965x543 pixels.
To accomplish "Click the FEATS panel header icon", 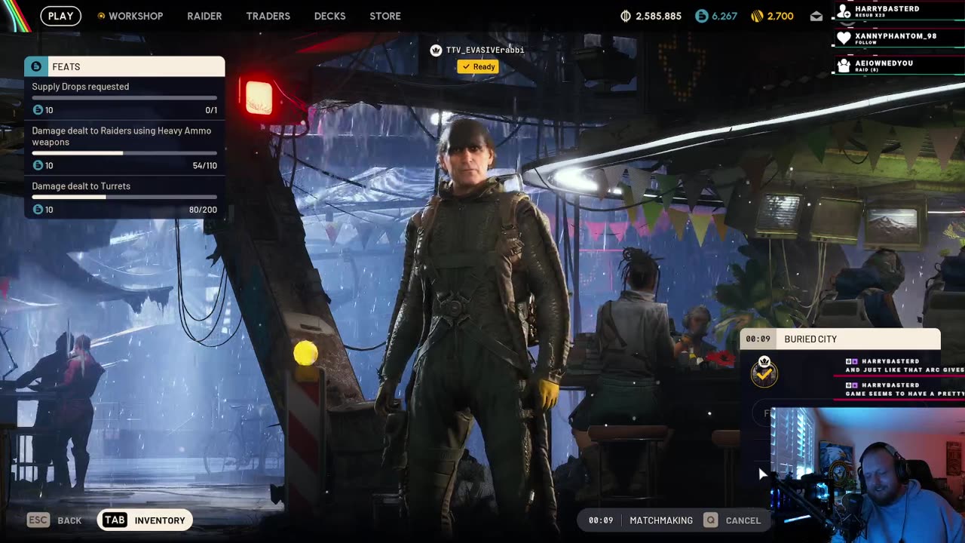I will pos(36,66).
